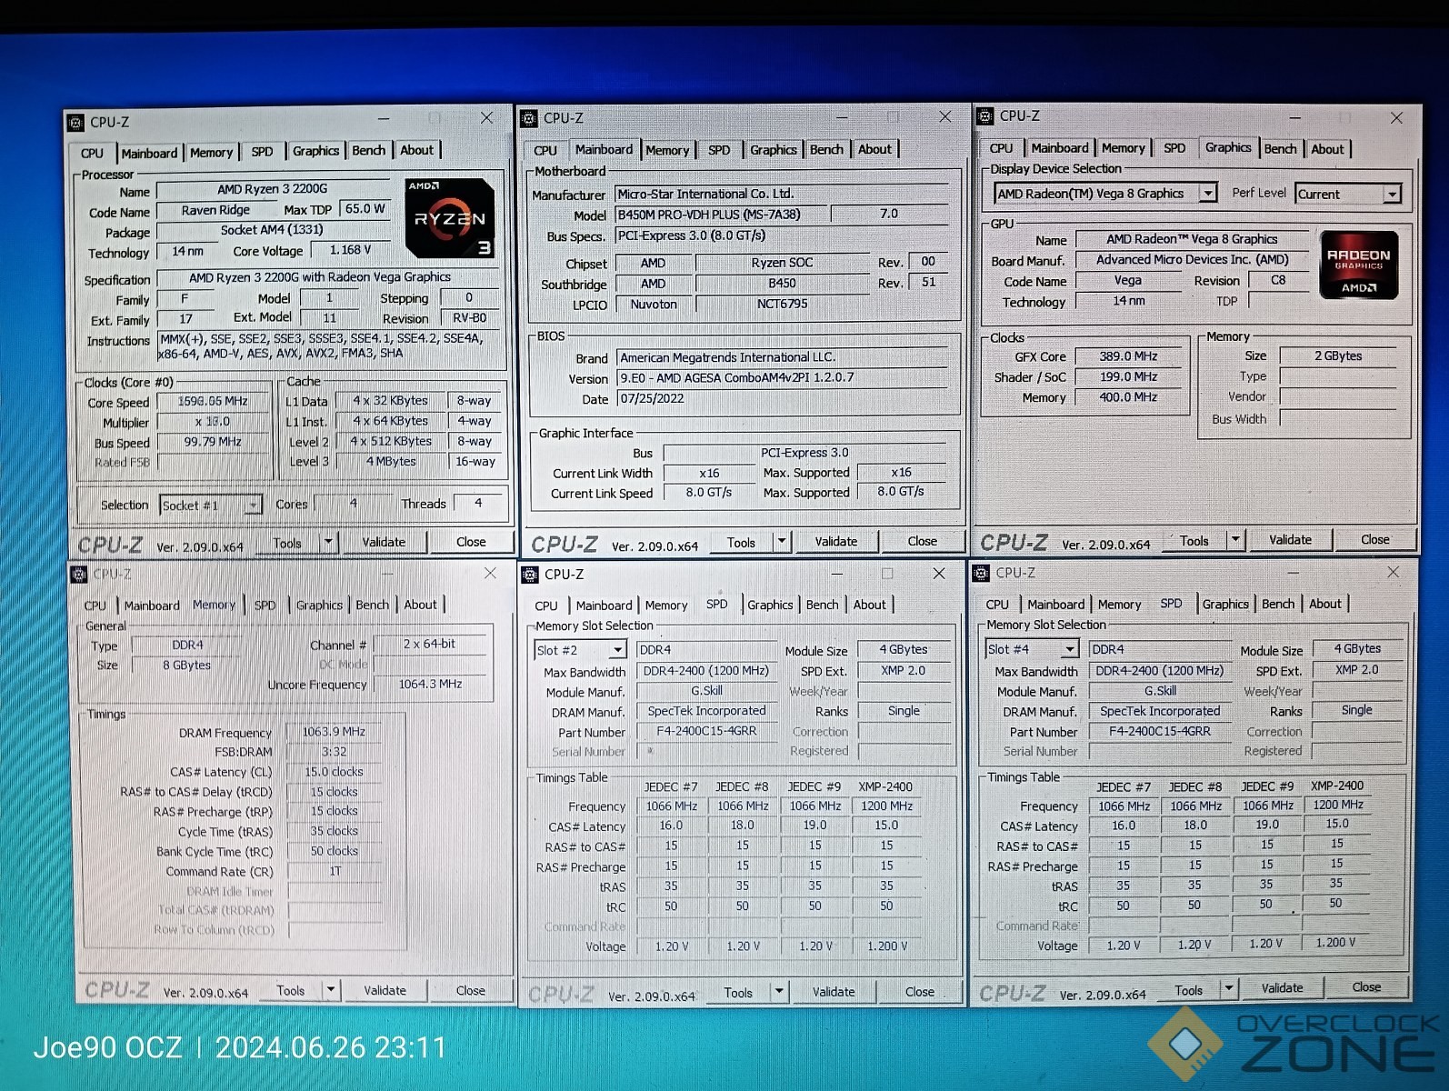
Task: Switch to CPU tab in the Slot #2 SPD window
Action: 545,606
